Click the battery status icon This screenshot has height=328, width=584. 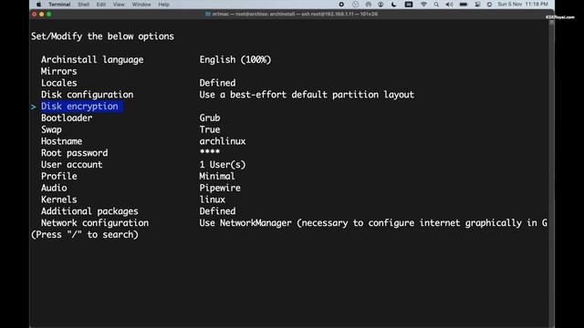pyautogui.click(x=464, y=5)
